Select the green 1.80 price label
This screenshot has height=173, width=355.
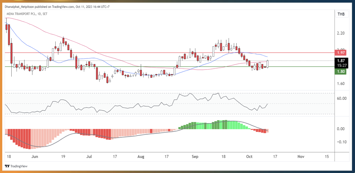[341, 71]
